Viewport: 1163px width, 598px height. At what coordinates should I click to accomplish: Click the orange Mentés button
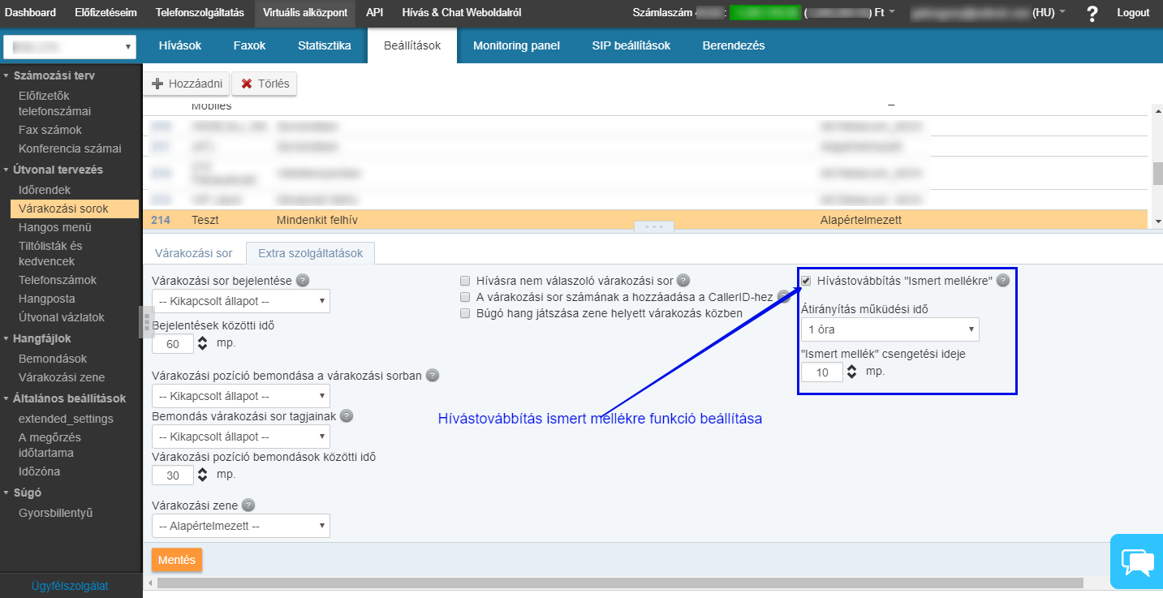coord(177,560)
